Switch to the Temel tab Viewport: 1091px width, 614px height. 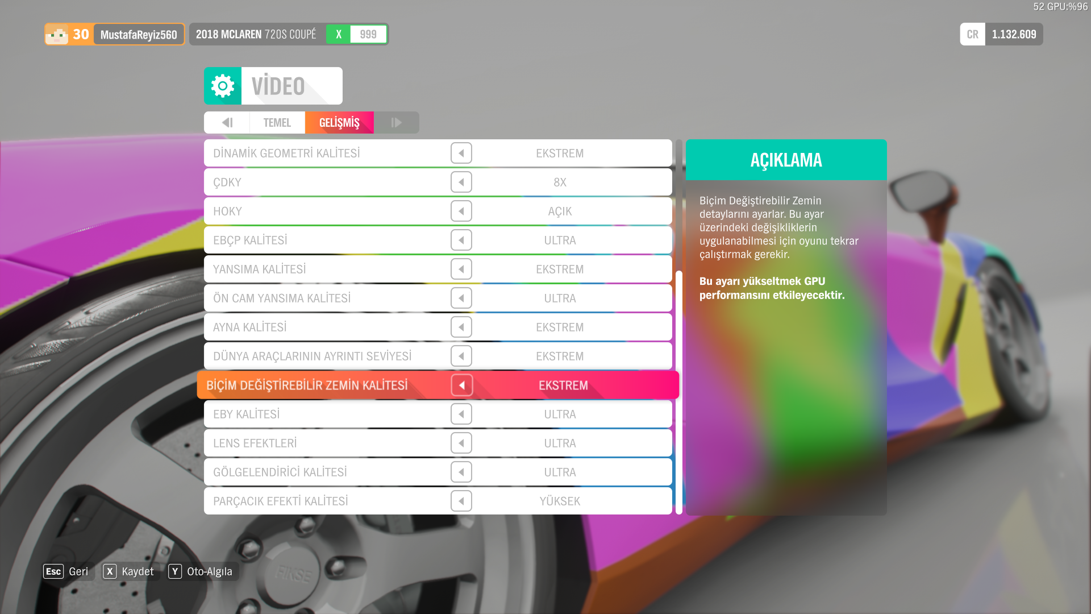277,122
